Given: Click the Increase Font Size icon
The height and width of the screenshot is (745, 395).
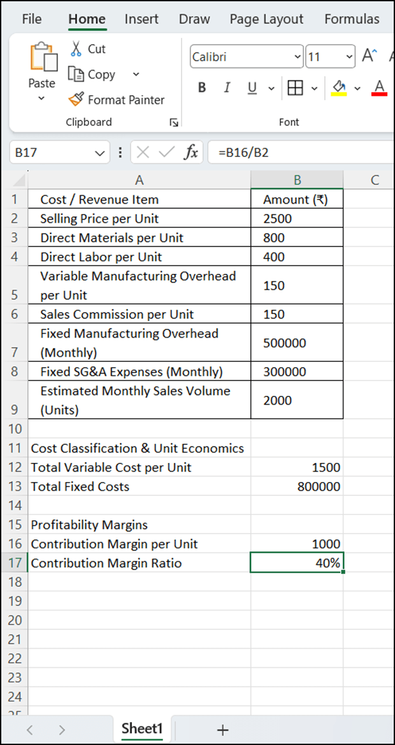Looking at the screenshot, I should click(x=370, y=57).
